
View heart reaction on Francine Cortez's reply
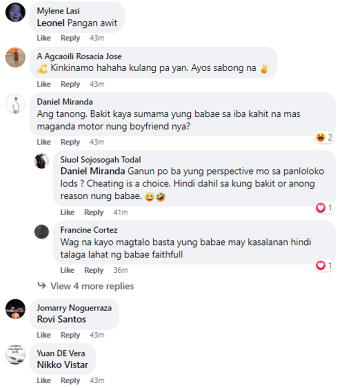(324, 266)
